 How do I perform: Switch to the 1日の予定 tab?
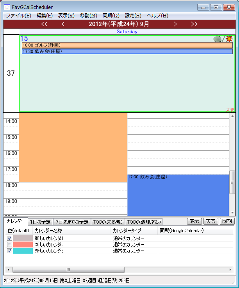click(x=41, y=222)
